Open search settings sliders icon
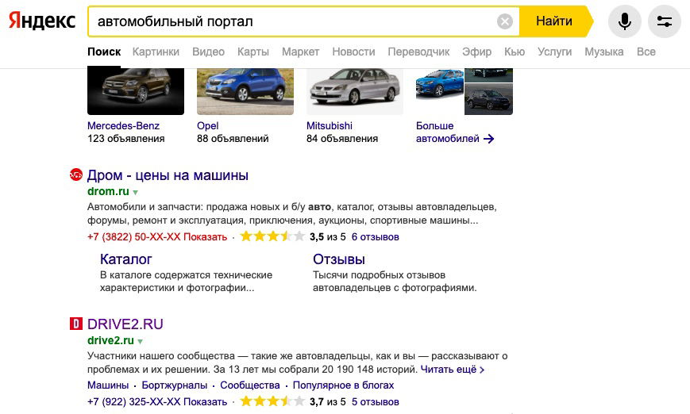The width and height of the screenshot is (690, 414). click(664, 21)
